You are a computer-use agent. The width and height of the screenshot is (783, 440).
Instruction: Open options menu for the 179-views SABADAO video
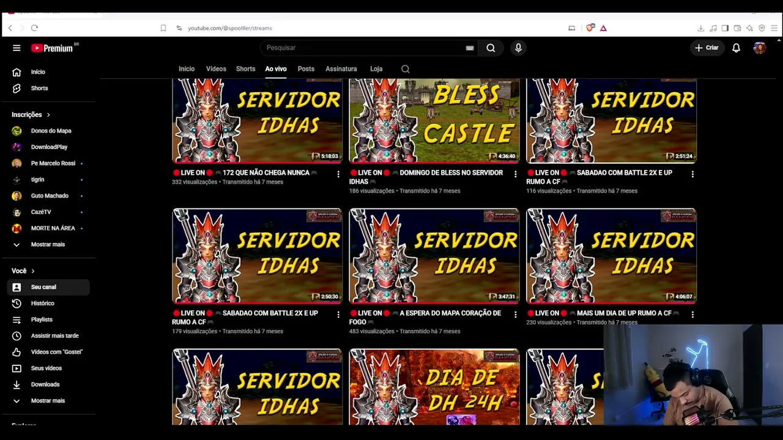point(338,315)
